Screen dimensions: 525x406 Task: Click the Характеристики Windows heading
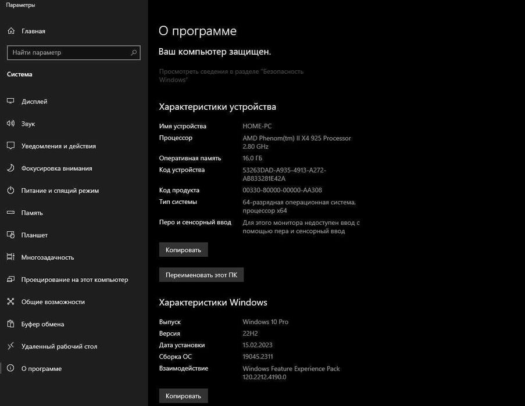tap(213, 303)
